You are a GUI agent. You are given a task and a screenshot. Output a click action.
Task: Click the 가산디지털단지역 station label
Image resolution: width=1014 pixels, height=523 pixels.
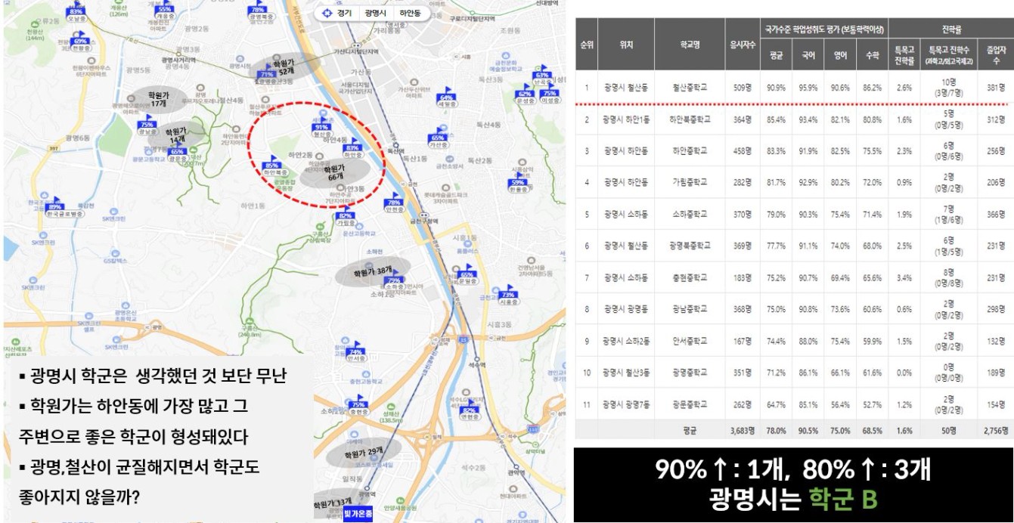click(x=355, y=51)
